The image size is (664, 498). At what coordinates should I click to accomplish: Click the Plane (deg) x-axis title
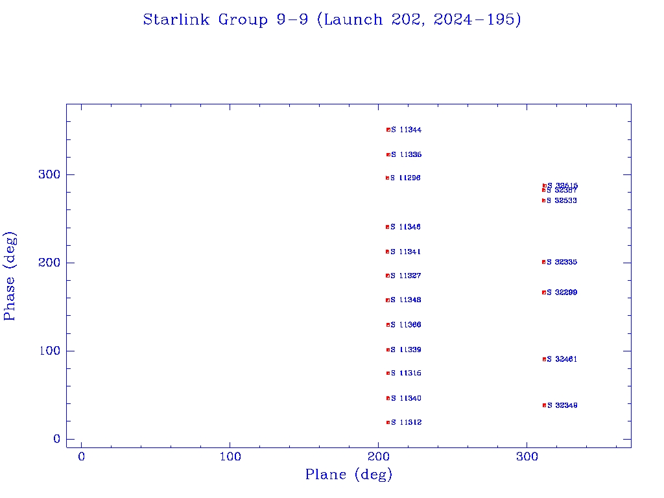349,475
